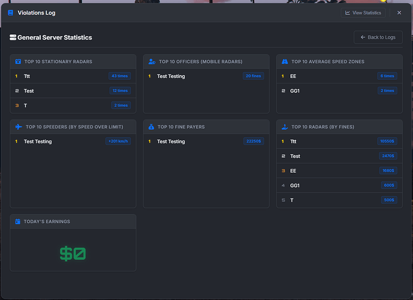413x300 pixels.
Task: Click the Average Speed Zones road icon
Action: pyautogui.click(x=285, y=61)
